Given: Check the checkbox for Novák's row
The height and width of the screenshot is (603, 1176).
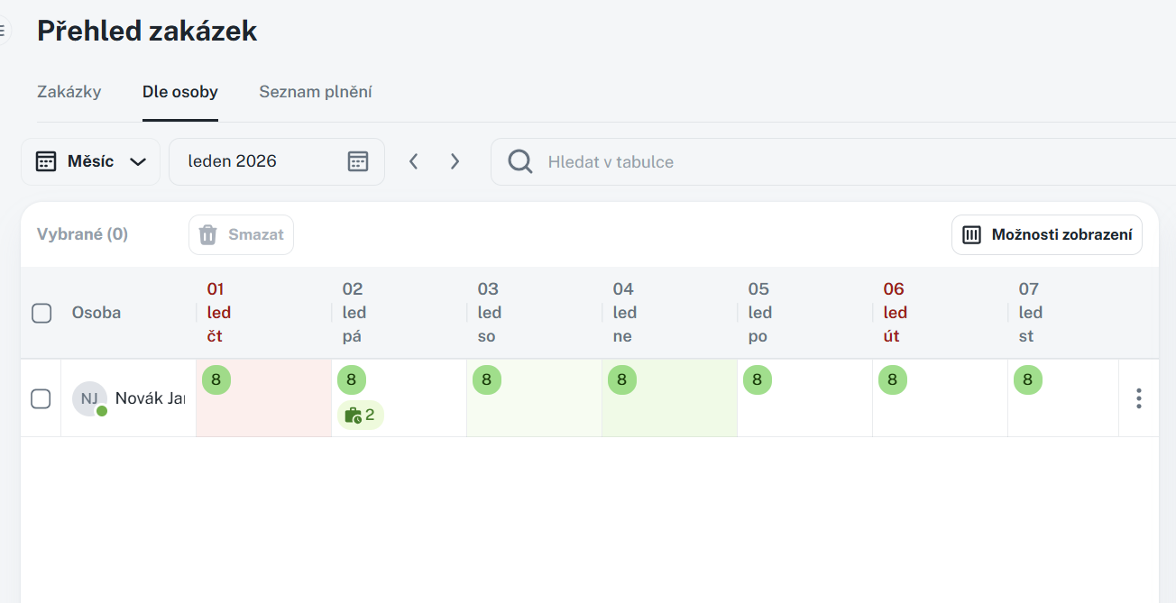Looking at the screenshot, I should pyautogui.click(x=41, y=398).
